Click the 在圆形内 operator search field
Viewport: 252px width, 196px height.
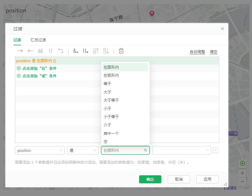(125, 150)
